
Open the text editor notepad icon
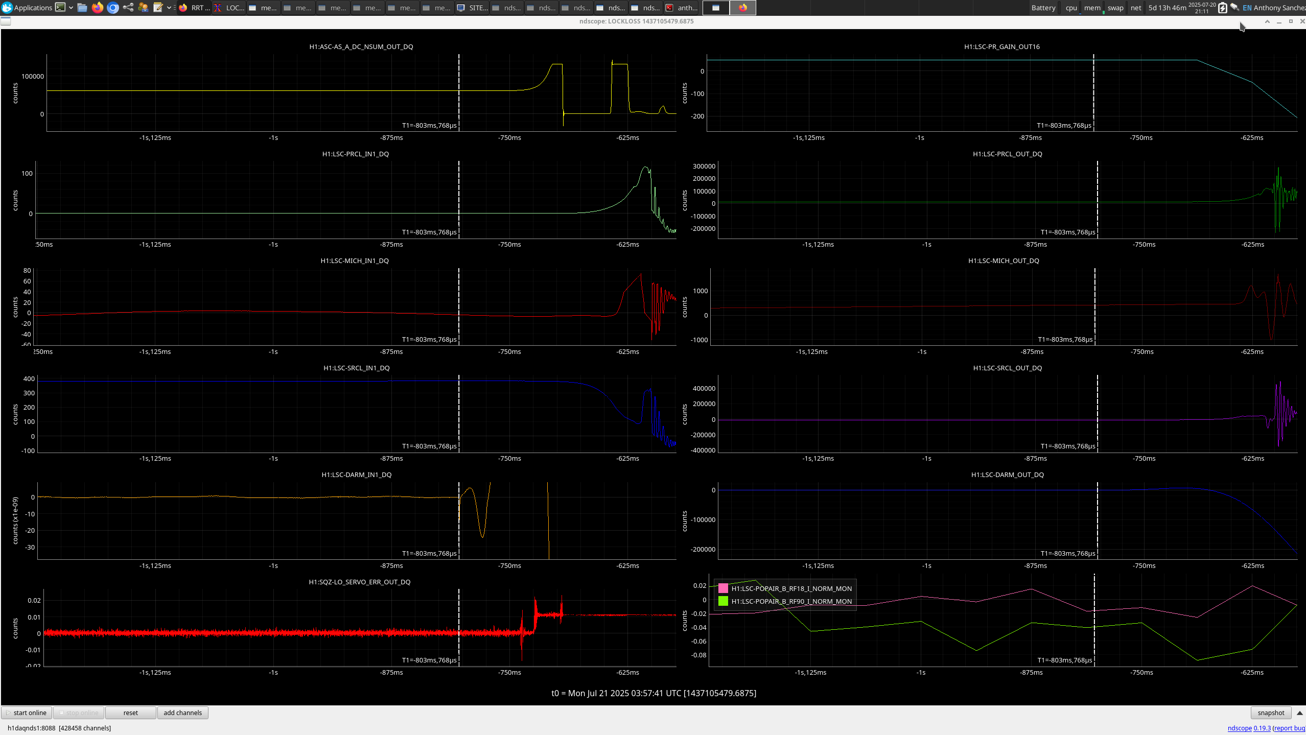click(x=158, y=8)
